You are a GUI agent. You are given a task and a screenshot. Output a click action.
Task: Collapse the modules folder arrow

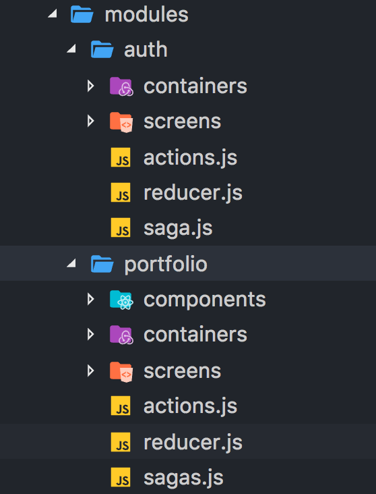pyautogui.click(x=53, y=13)
